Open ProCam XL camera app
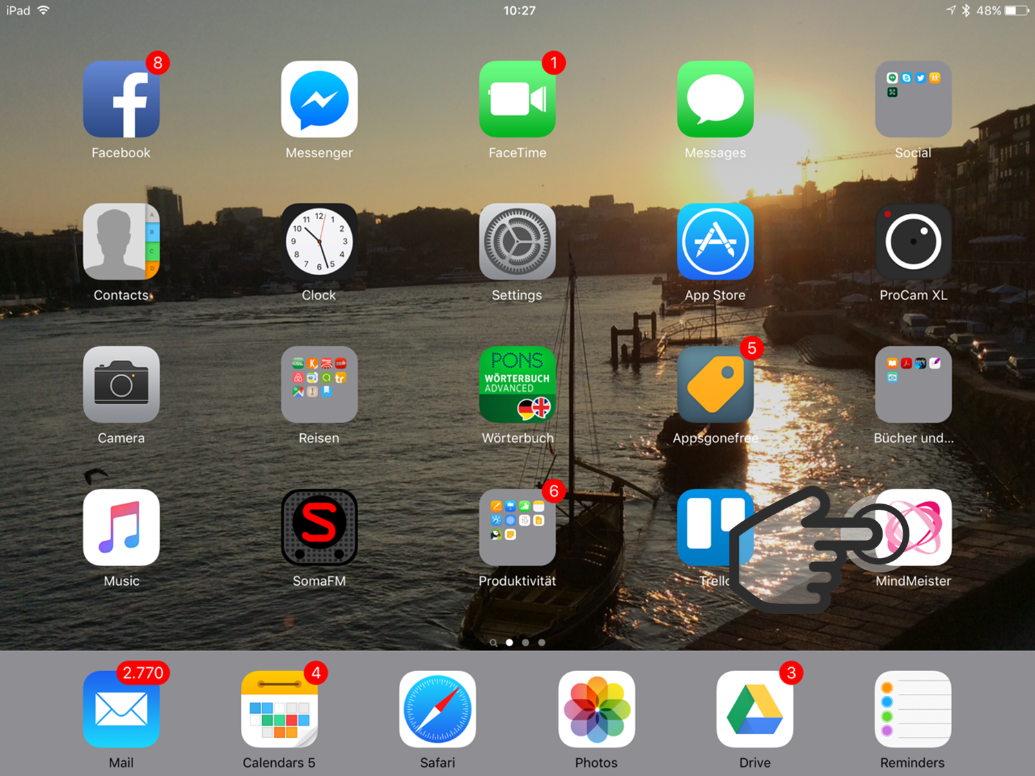1035x776 pixels. (x=914, y=241)
